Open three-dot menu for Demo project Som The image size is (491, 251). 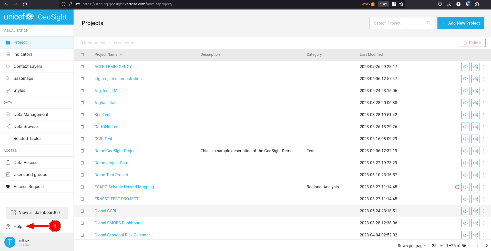(484, 163)
